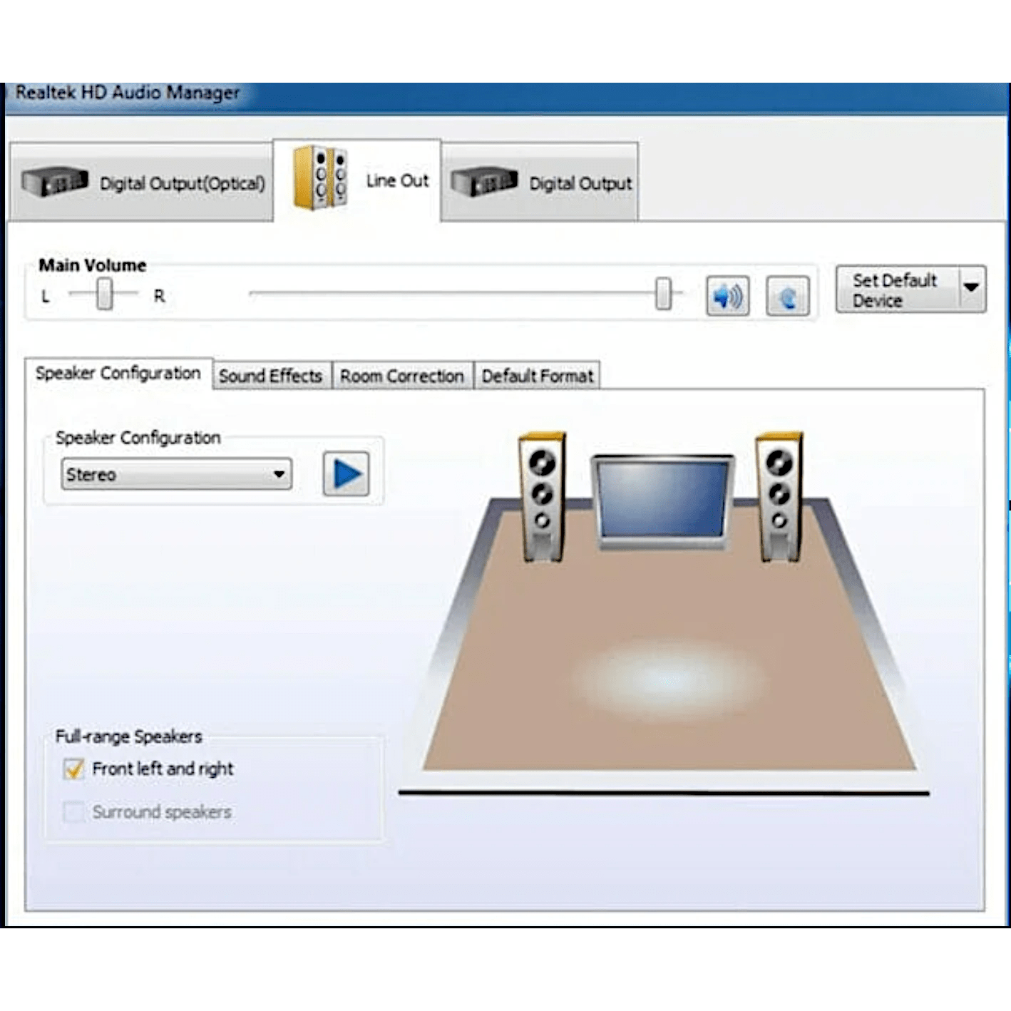This screenshot has height=1011, width=1011.
Task: Select the Line Out device tab
Action: (357, 180)
